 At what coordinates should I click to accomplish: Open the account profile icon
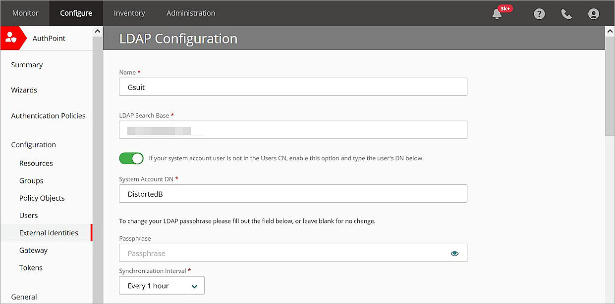594,14
